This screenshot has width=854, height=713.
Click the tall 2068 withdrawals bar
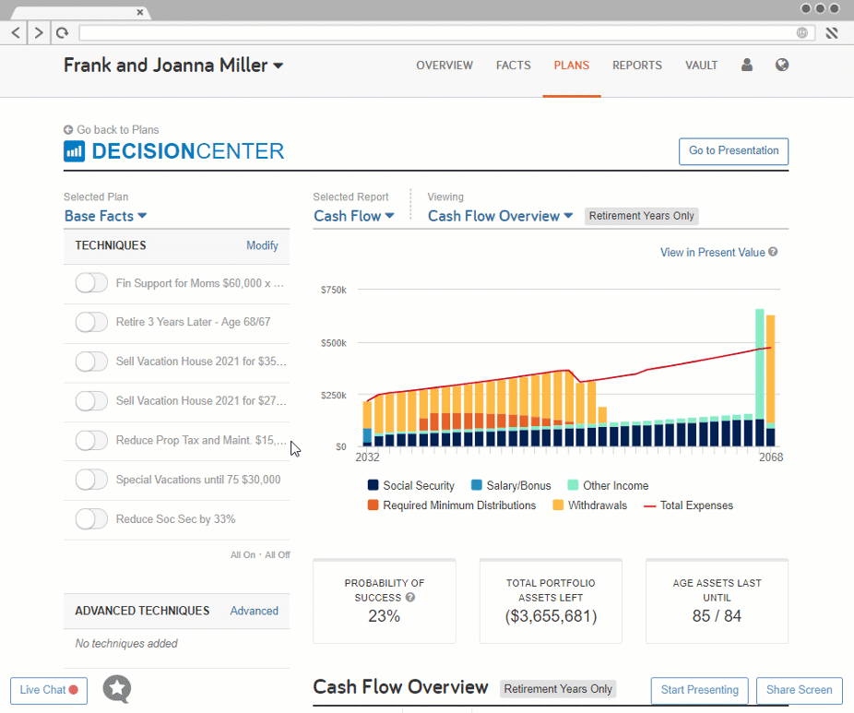(771, 369)
